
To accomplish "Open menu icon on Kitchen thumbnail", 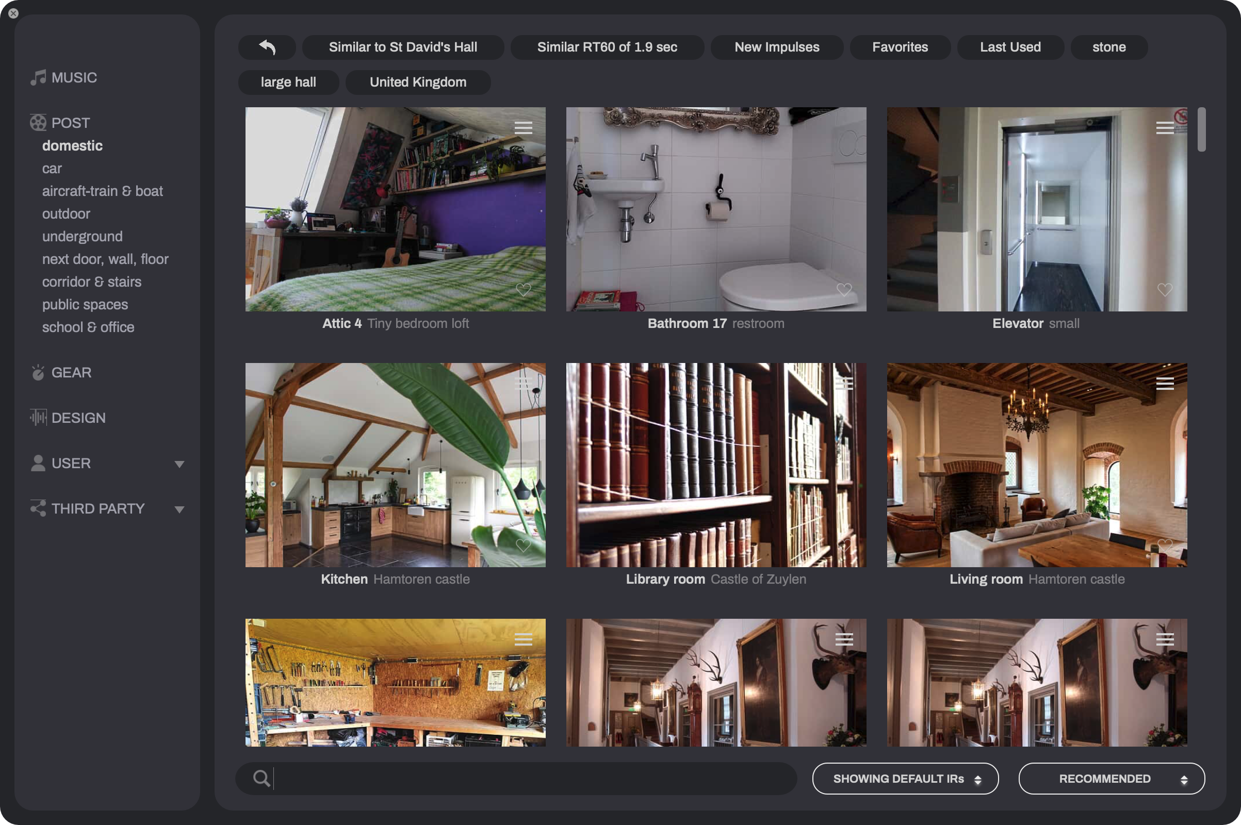I will pyautogui.click(x=523, y=384).
